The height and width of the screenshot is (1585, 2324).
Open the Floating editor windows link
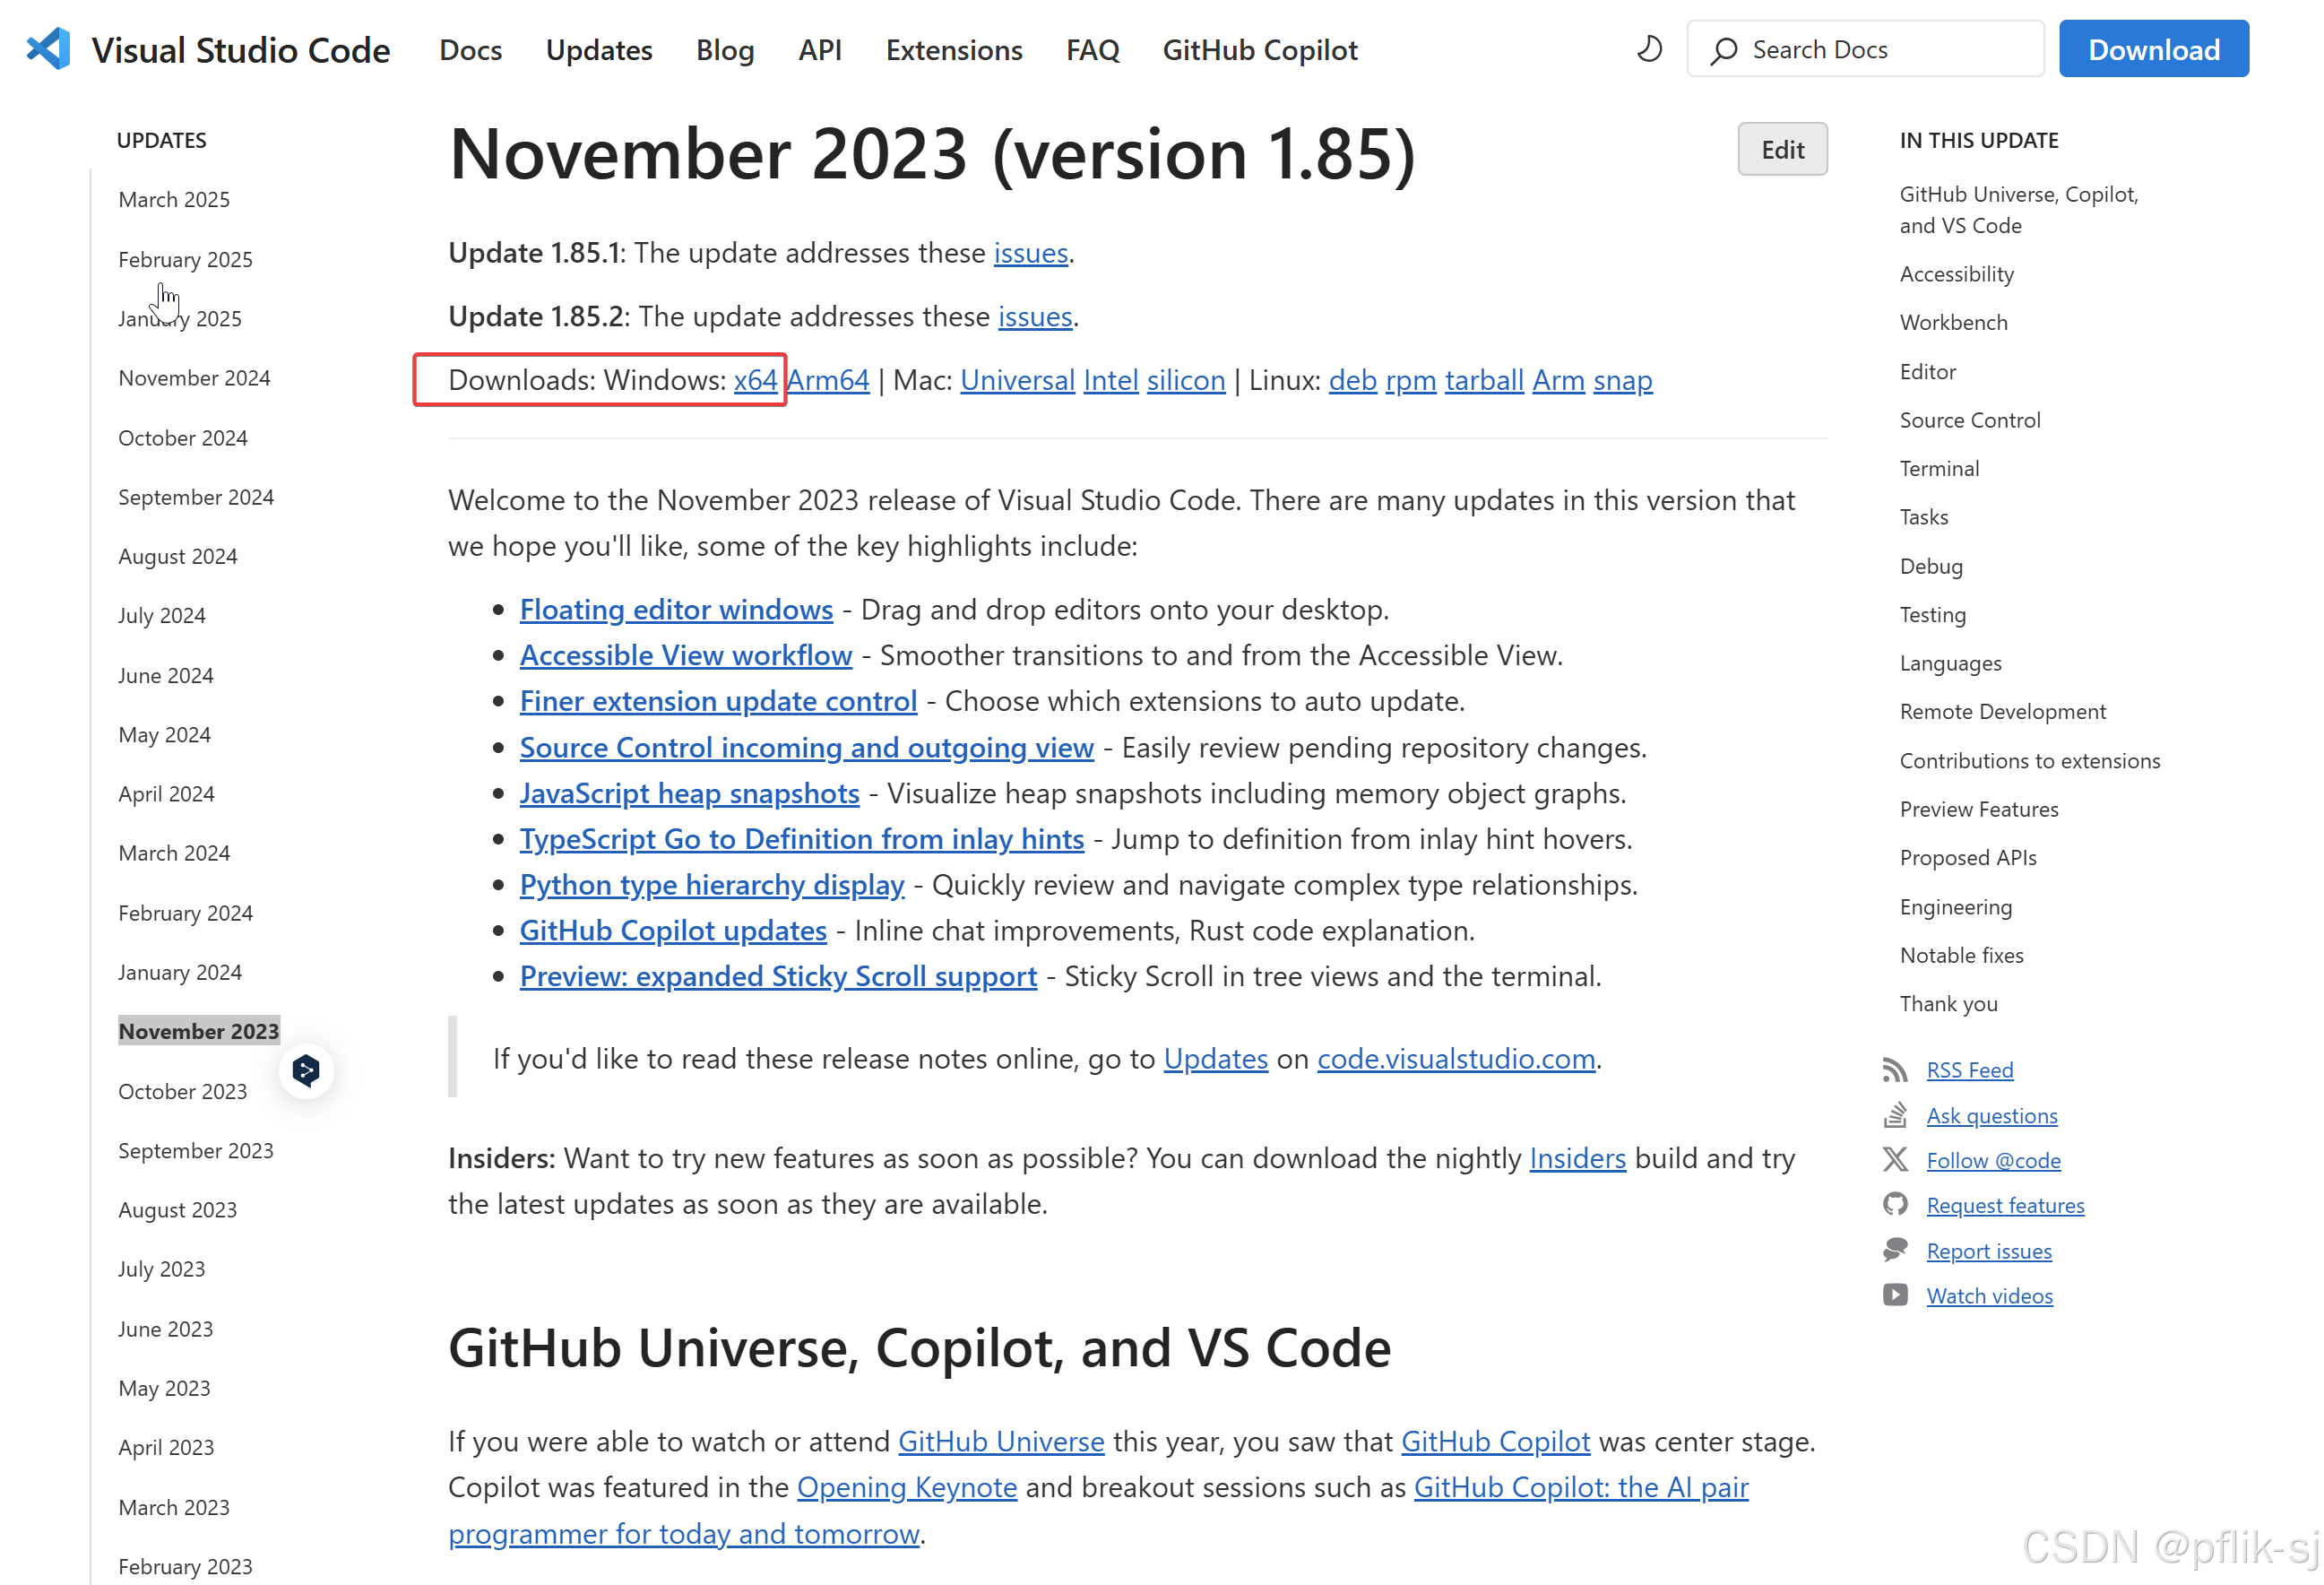coord(676,609)
